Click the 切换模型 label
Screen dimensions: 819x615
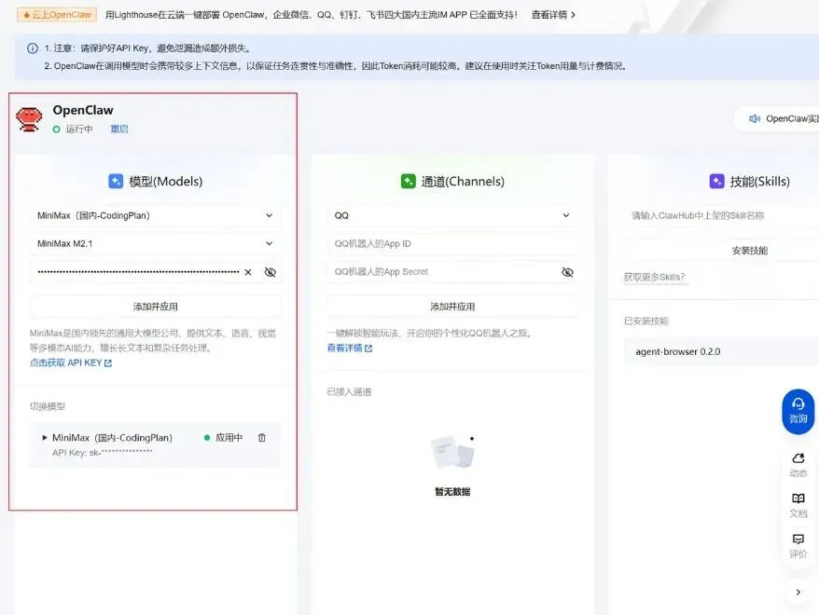tap(48, 406)
